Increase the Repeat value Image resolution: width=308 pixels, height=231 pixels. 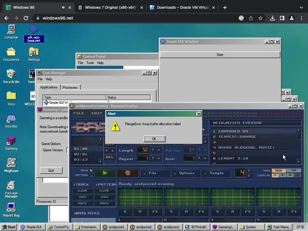coord(153,158)
